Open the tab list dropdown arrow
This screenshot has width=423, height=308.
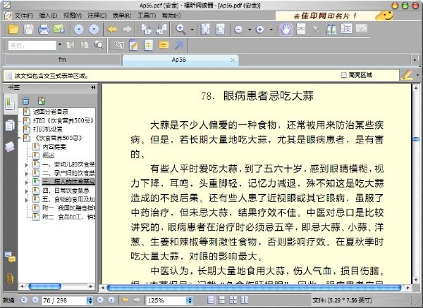[415, 60]
